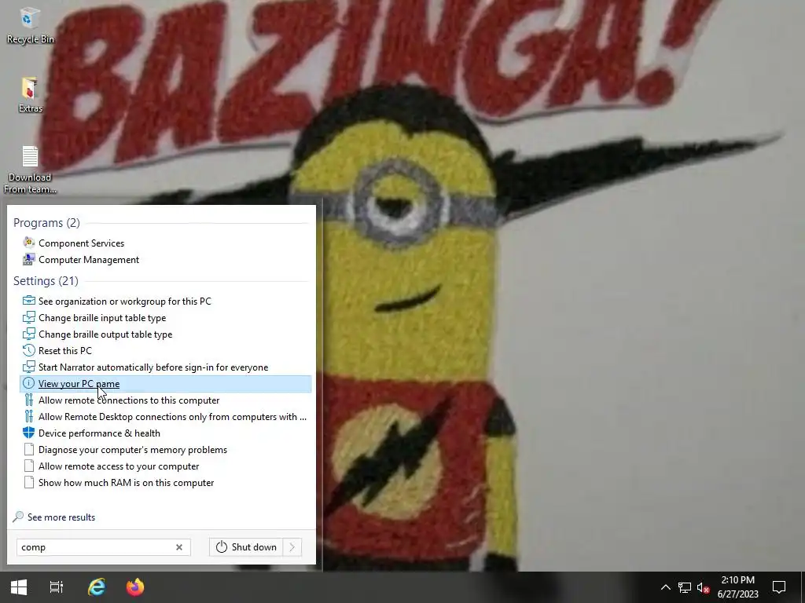Expand shut down options arrow

pyautogui.click(x=292, y=547)
